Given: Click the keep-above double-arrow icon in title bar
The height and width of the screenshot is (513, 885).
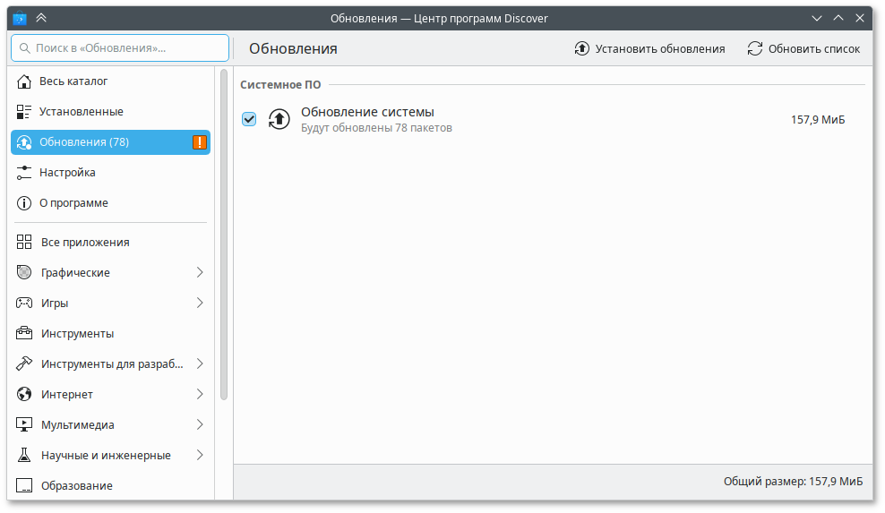Looking at the screenshot, I should [x=41, y=18].
